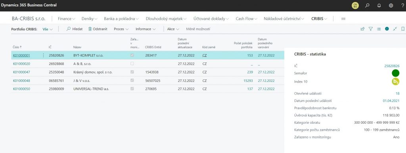Screen dimensions: 406x153
Task: Open row options for K01000001
Action: pos(43,55)
